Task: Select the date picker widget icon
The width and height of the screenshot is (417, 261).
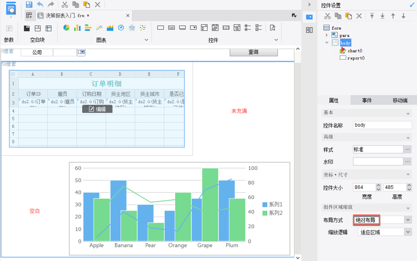Action: pos(215,28)
